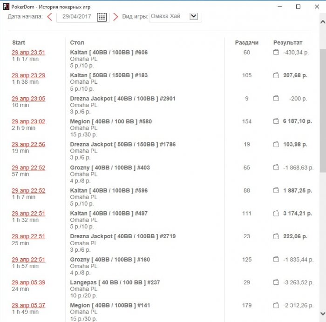326x322 pixels.
Task: Go to previous date with left arrow
Action: (x=49, y=17)
